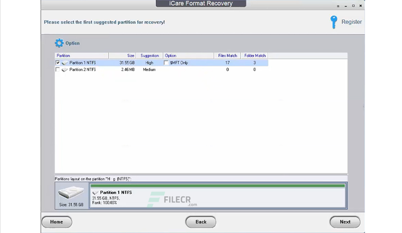
Task: Click the Partition 1 NTFS drive icon
Action: pyautogui.click(x=64, y=63)
